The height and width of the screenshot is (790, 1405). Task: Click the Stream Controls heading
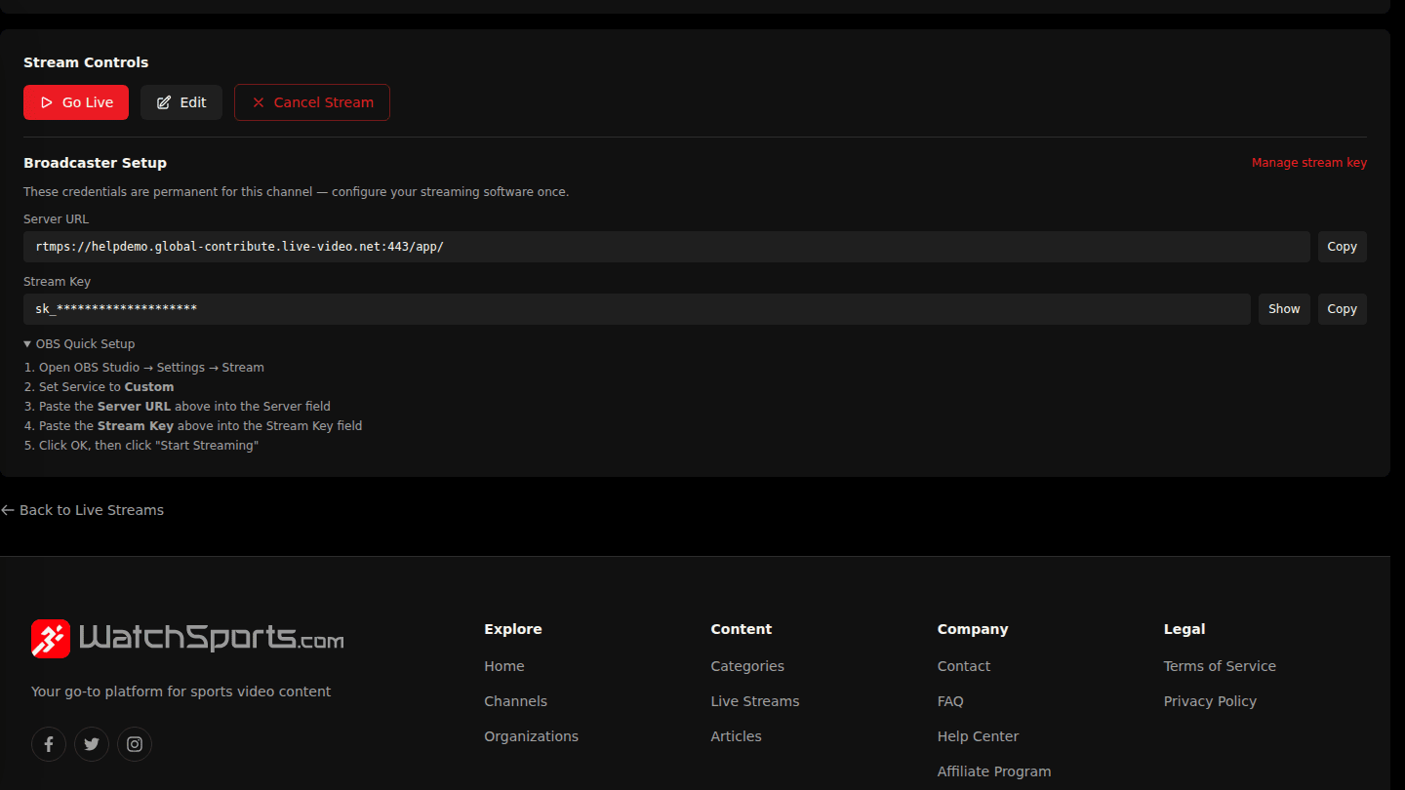coord(86,62)
